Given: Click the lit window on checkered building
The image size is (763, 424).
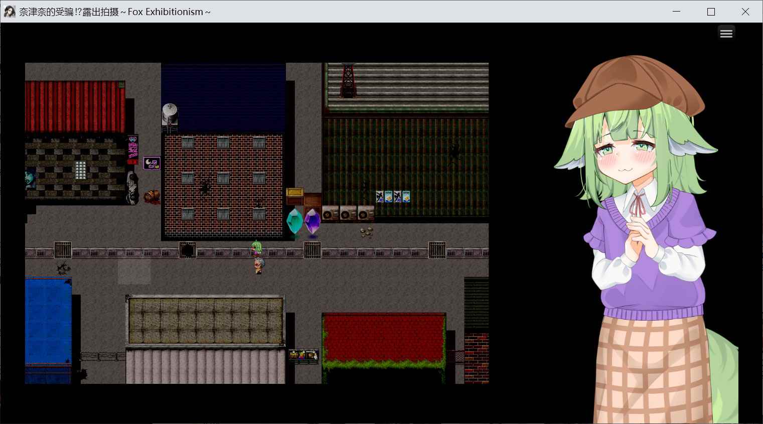Looking at the screenshot, I should [x=81, y=170].
